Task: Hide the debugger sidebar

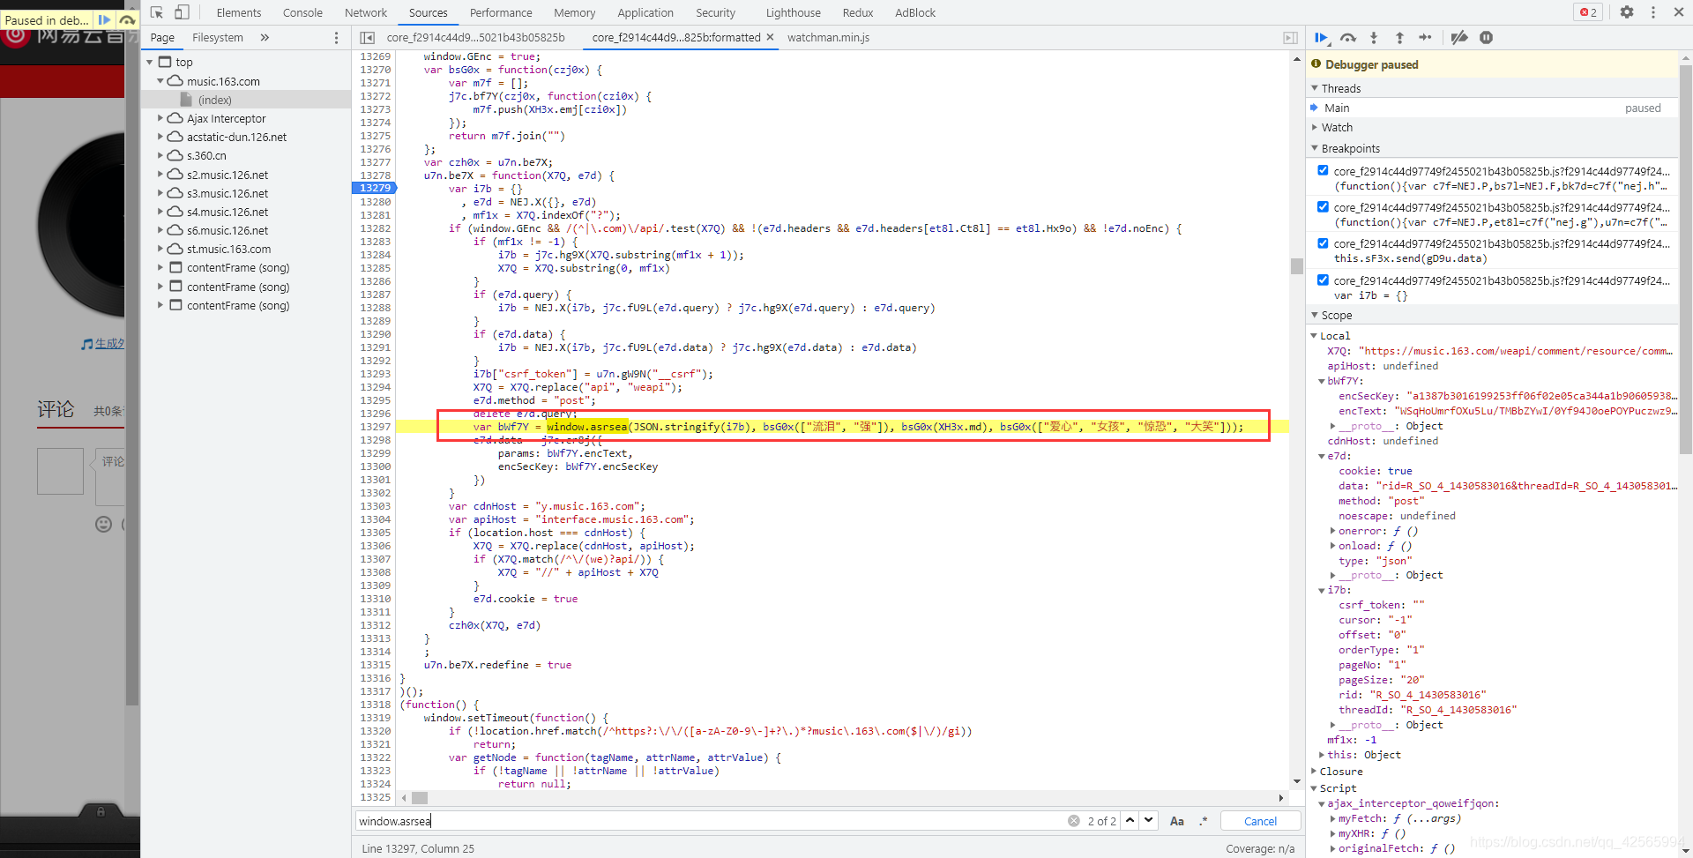Action: (x=1290, y=37)
